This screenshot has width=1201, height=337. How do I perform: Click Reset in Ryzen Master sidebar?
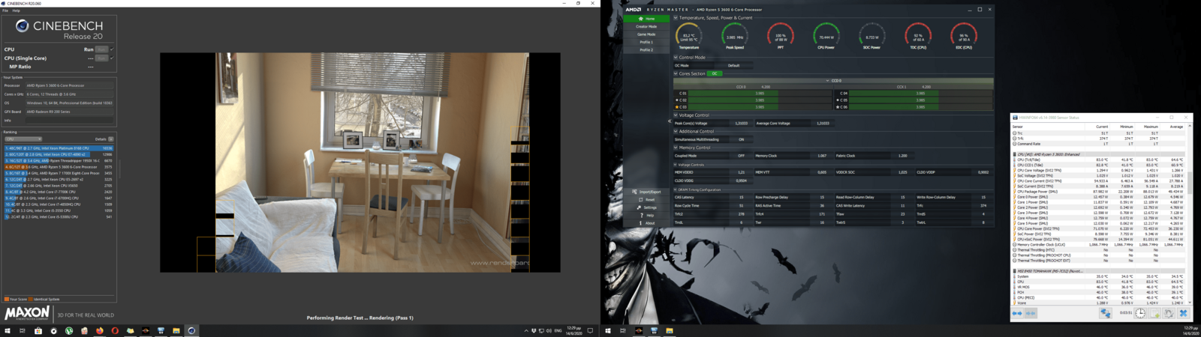click(x=646, y=200)
